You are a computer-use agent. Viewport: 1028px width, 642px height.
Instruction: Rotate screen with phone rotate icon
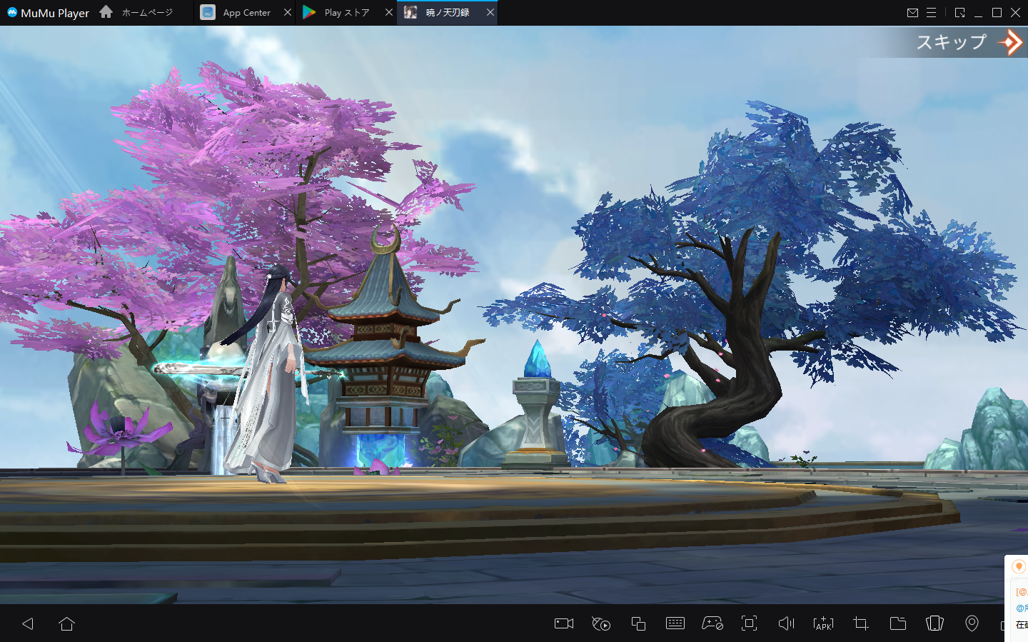[934, 623]
